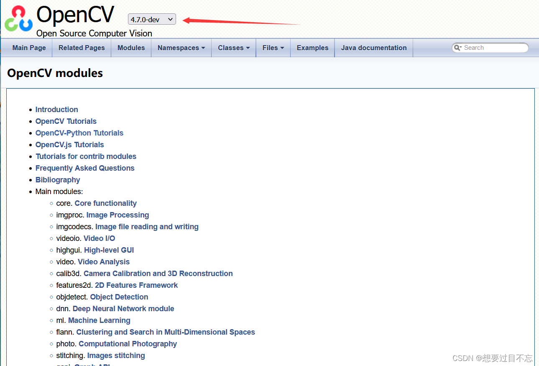Click the Open Source Computer Vision subtitle
This screenshot has width=539, height=366.
[94, 33]
